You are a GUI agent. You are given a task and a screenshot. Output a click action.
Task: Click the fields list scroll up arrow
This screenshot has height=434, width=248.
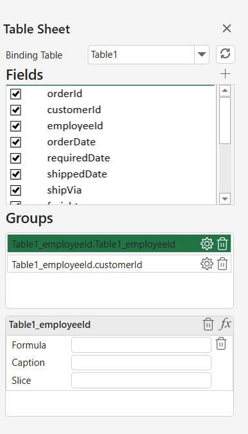(225, 91)
